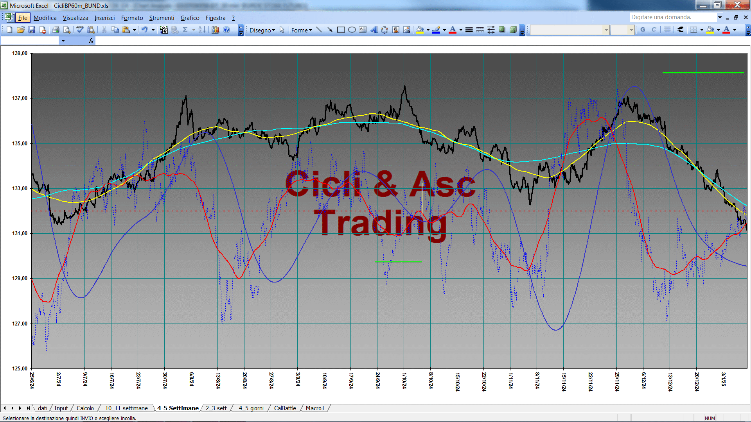The image size is (751, 422).
Task: Undo the last action
Action: [144, 30]
